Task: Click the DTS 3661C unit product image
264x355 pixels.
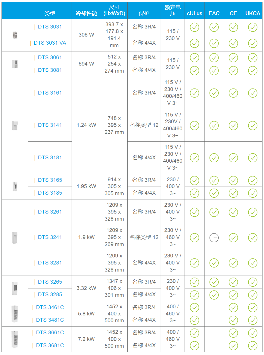Action: click(15, 339)
